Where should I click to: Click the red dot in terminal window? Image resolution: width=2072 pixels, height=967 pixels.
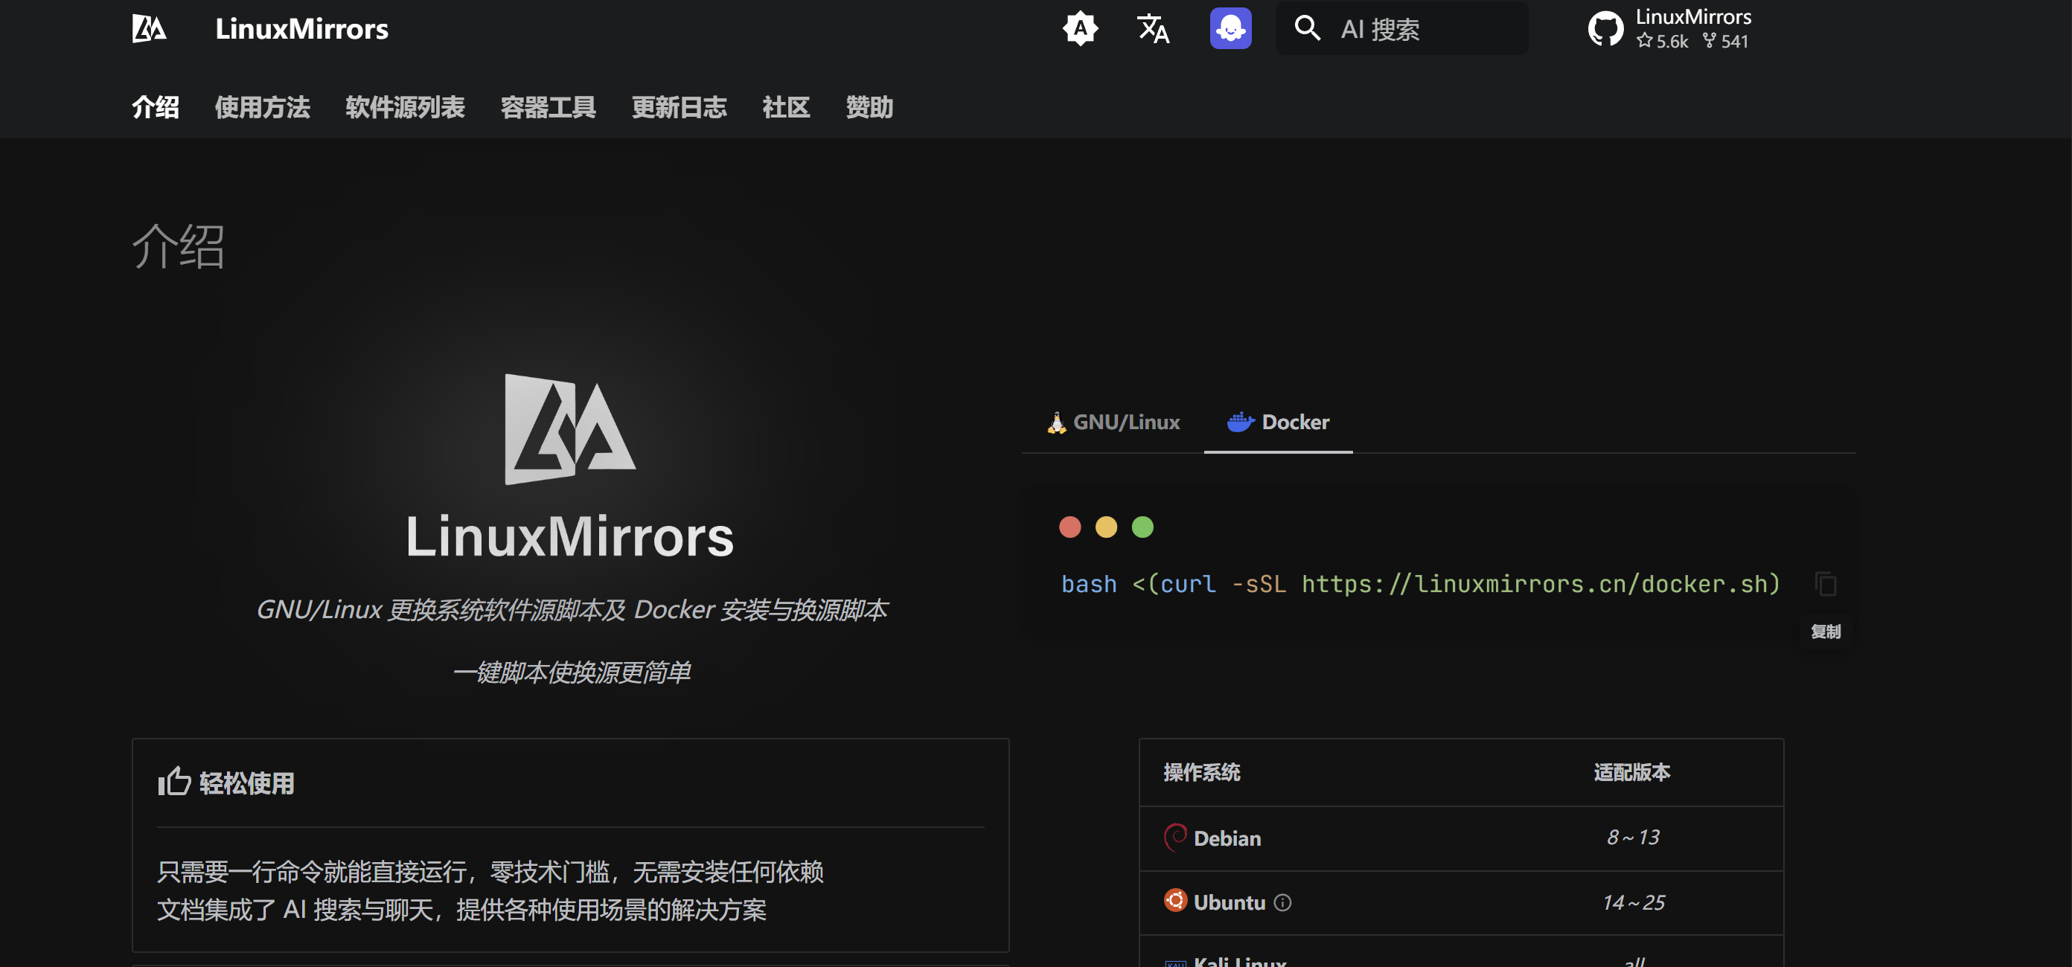[x=1069, y=527]
